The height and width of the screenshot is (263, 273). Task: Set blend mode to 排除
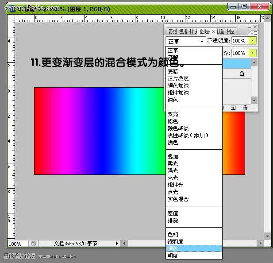tap(194, 220)
